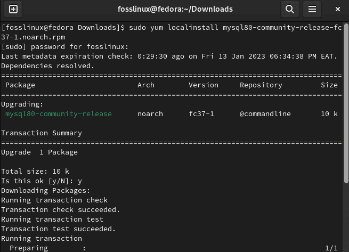Image resolution: width=349 pixels, height=252 pixels.
Task: Open the hamburger menu
Action: pos(312,9)
